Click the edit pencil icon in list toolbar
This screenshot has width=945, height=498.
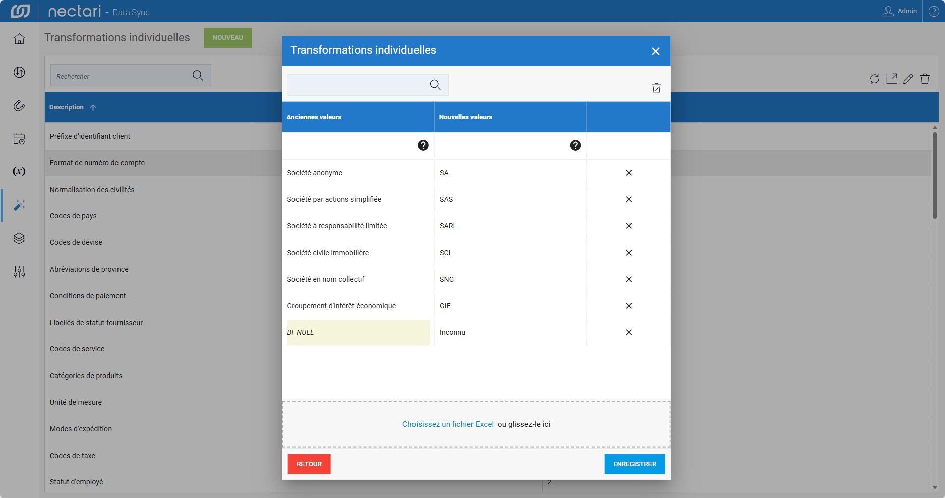click(x=908, y=79)
